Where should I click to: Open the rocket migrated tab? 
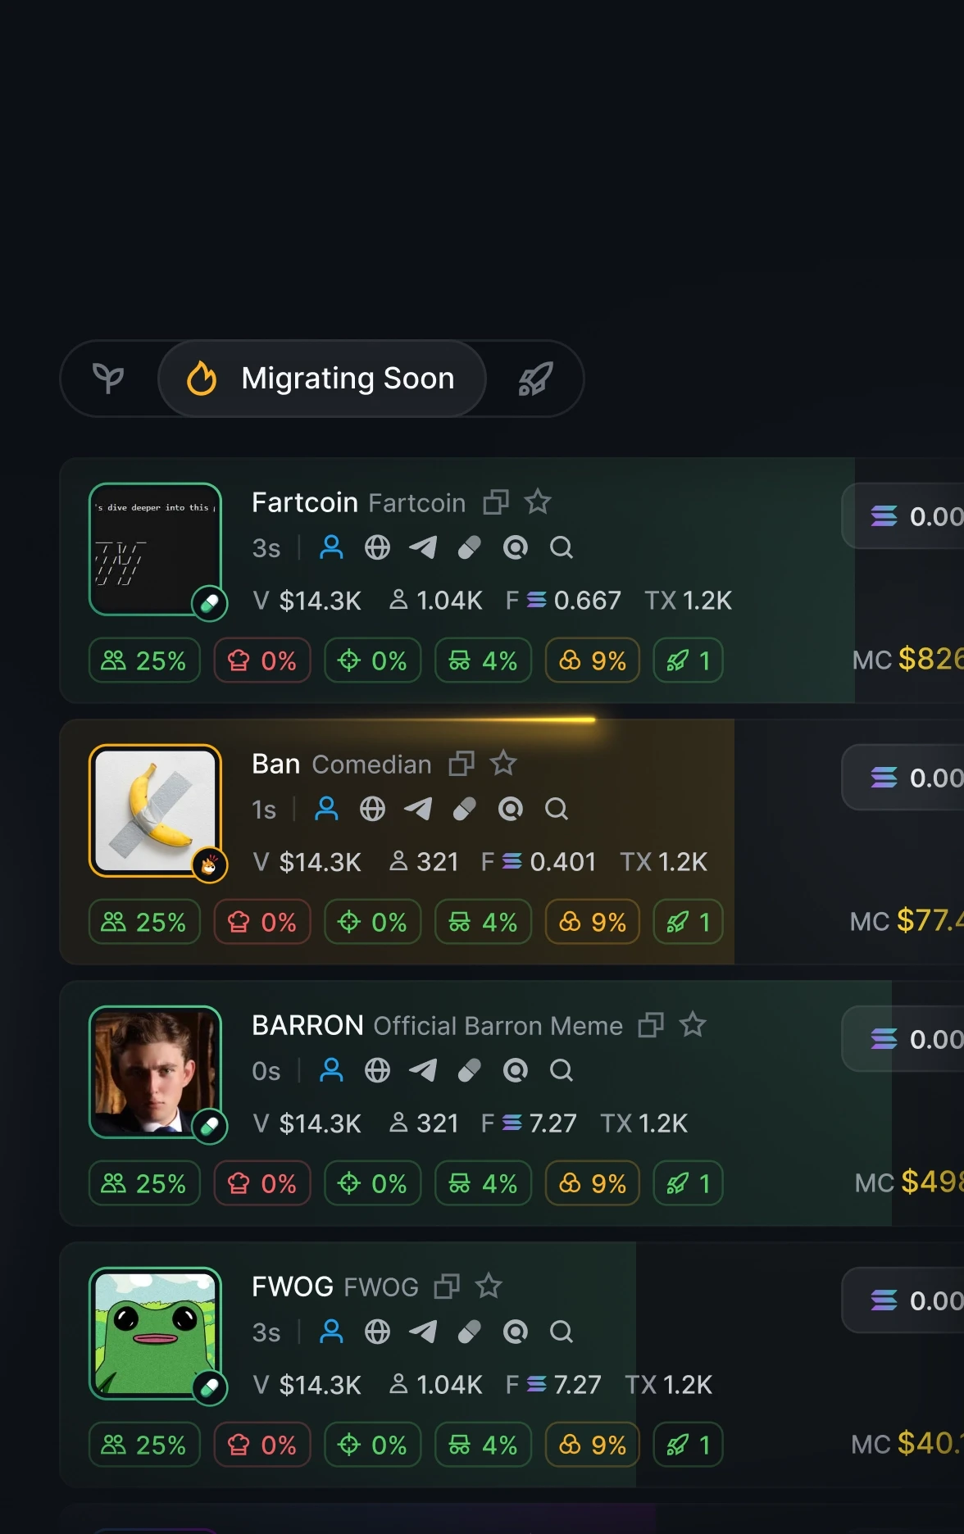[535, 379]
